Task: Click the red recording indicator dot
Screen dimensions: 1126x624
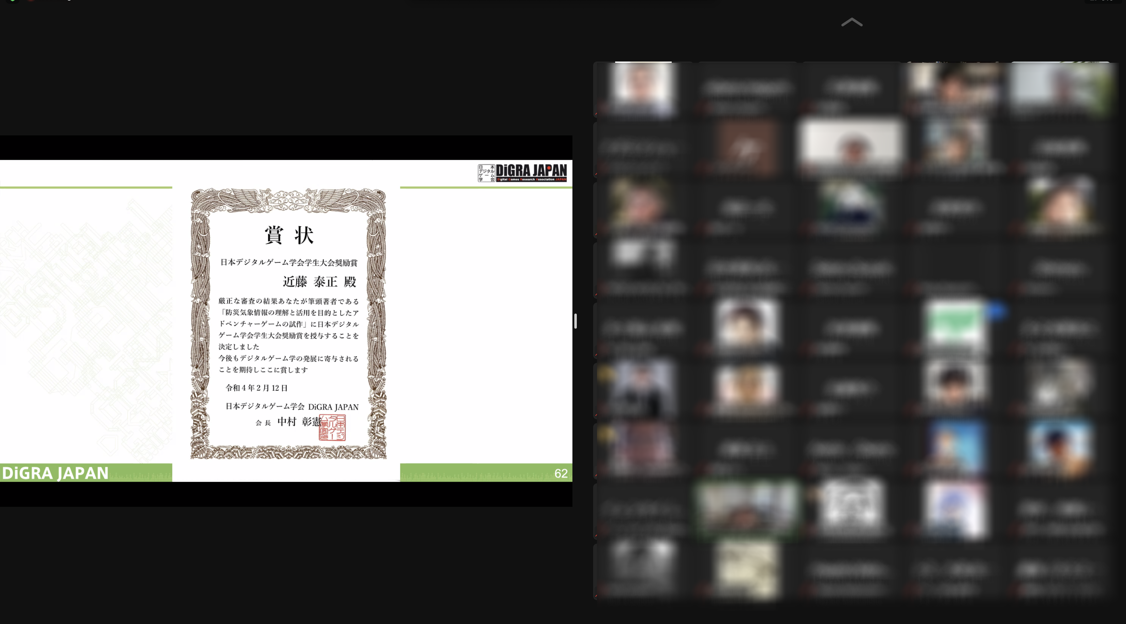Action: (31, 0)
